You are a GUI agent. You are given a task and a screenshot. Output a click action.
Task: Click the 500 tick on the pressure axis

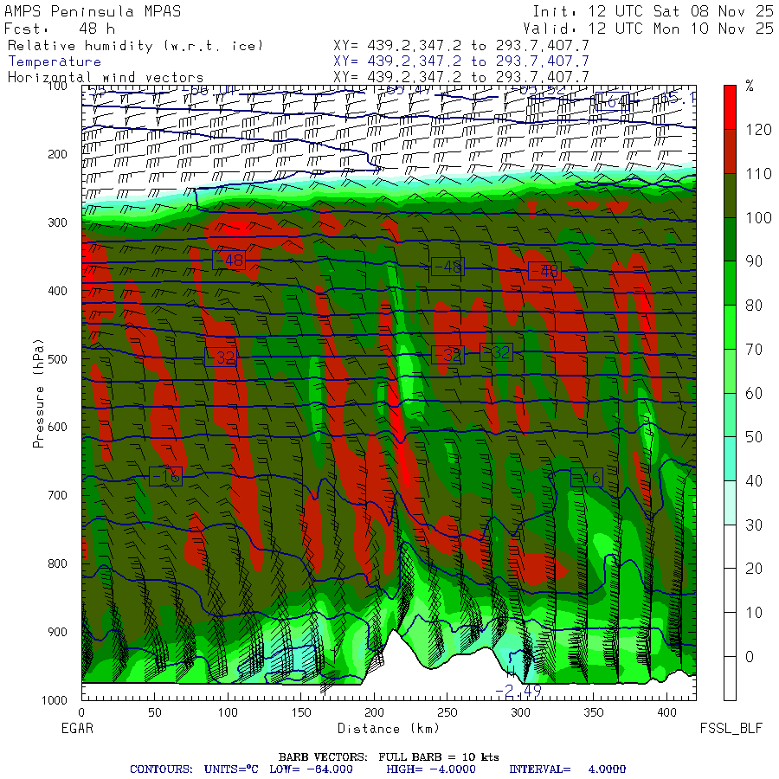(57, 358)
